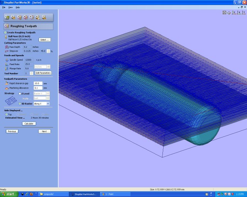
Task: Click the Stepover percentage field
Action: pos(43,51)
